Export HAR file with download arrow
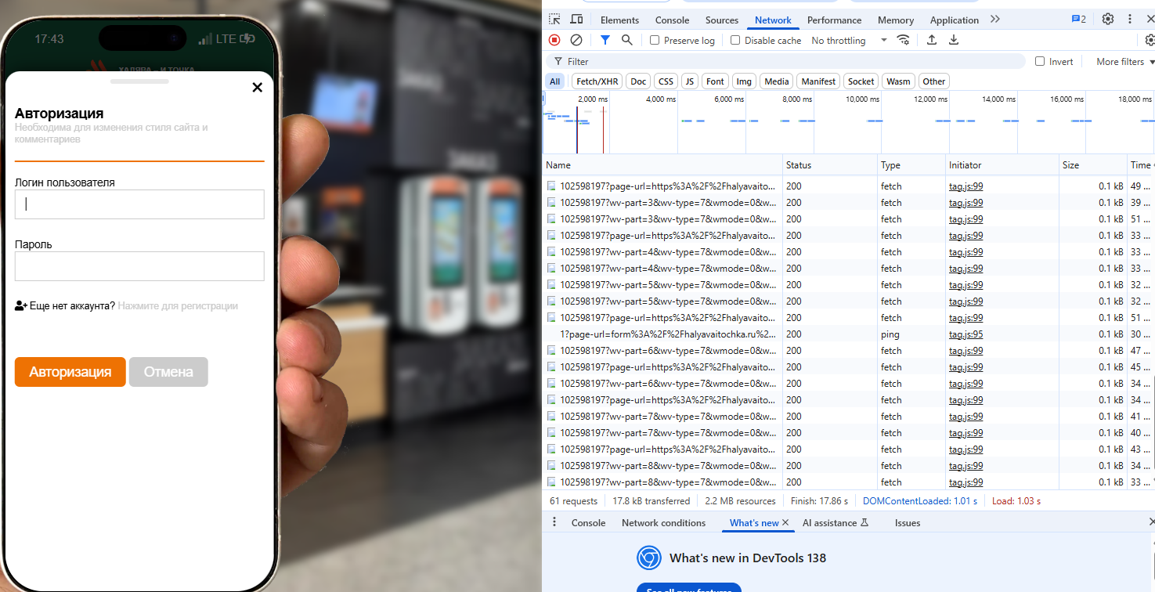1155x592 pixels. [x=954, y=40]
